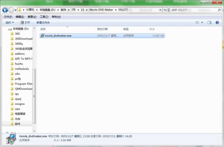Open the view options dropdown arrow
224x147 pixels.
(202, 22)
